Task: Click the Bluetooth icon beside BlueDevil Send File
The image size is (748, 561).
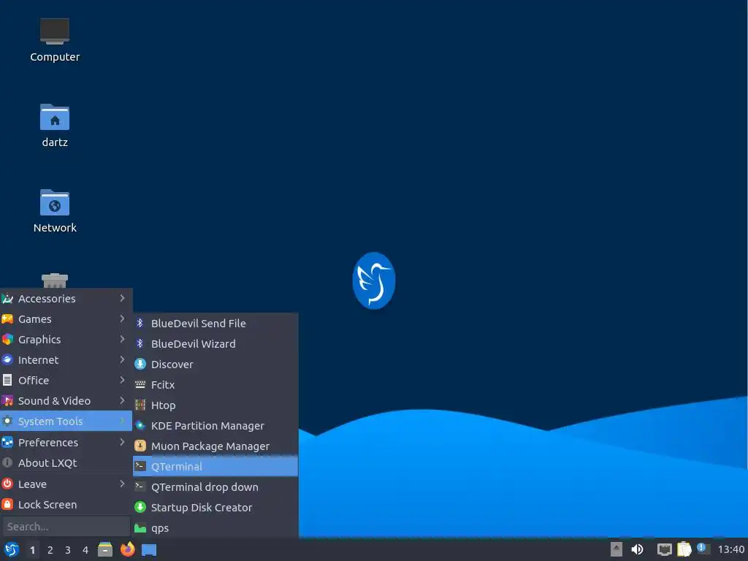Action: click(x=140, y=323)
